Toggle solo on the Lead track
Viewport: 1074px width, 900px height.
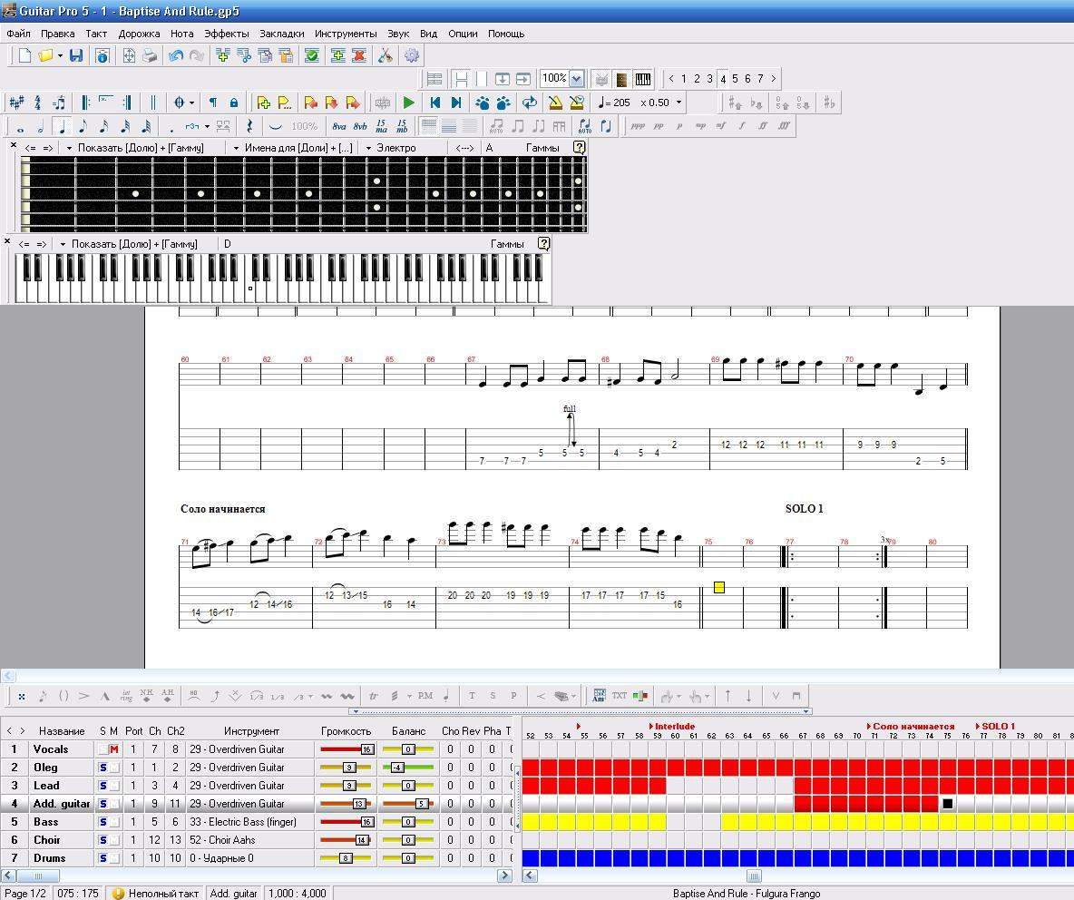pos(103,786)
